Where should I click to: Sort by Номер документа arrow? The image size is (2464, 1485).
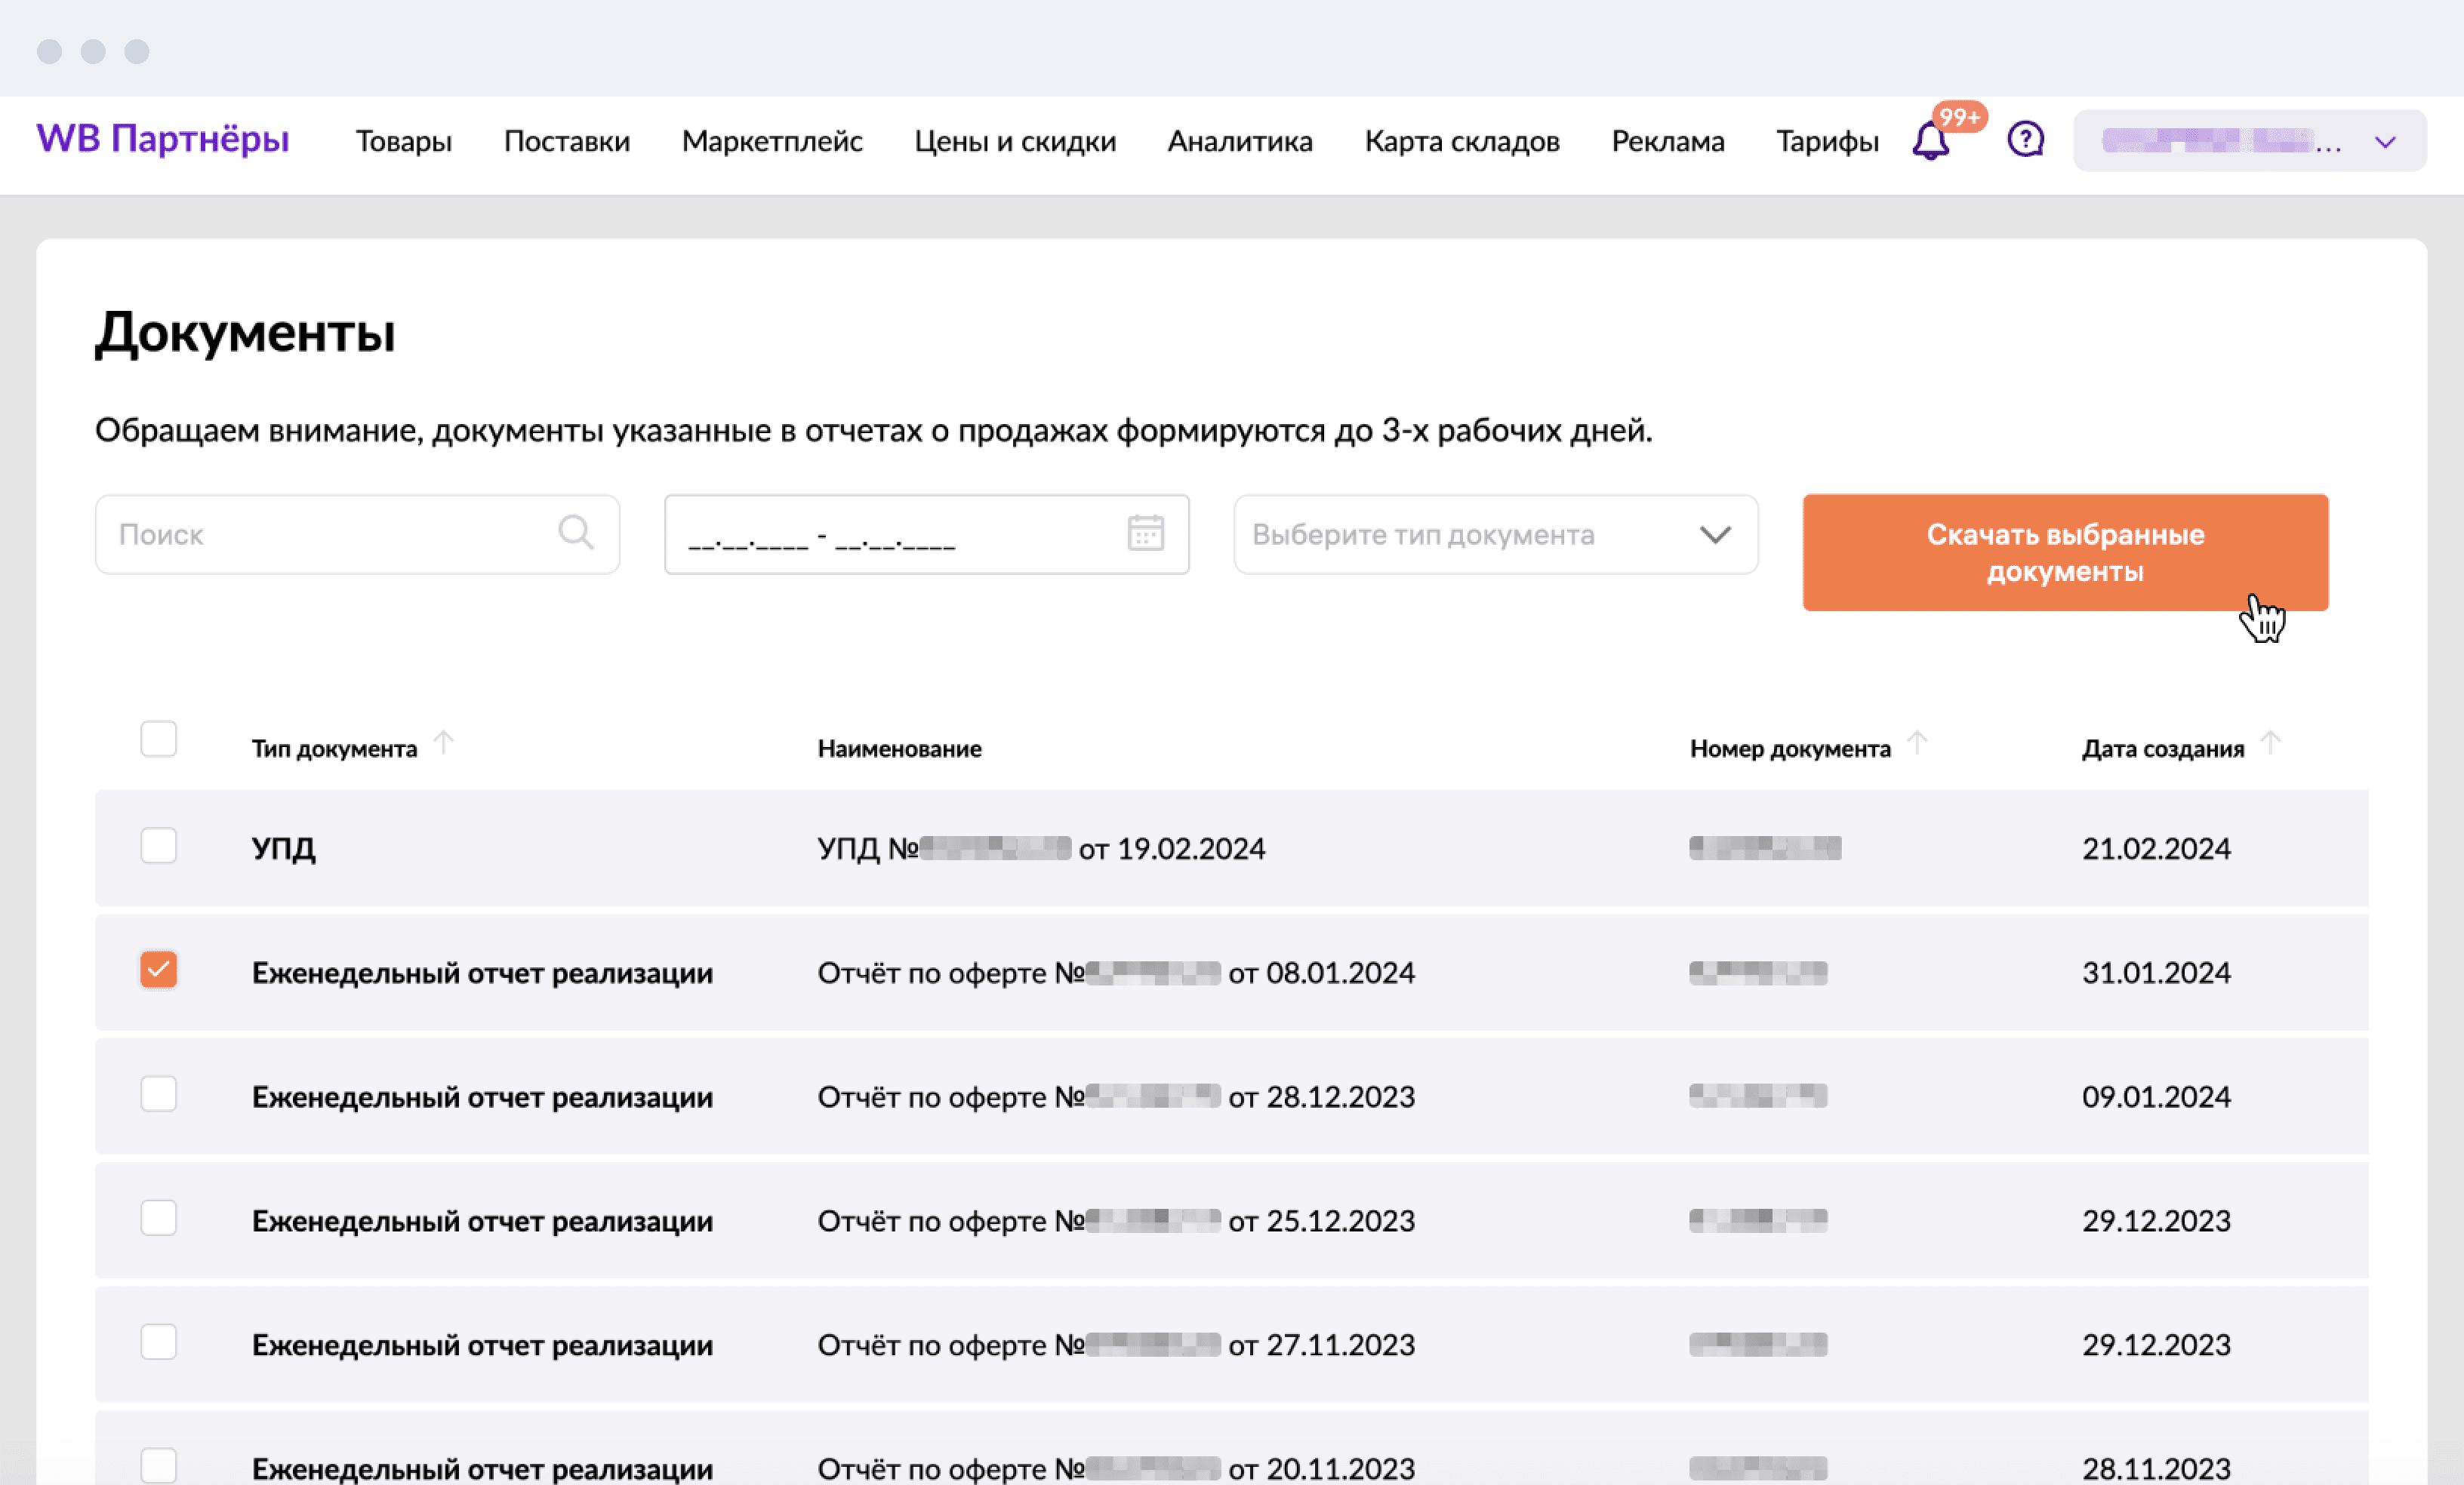[1917, 743]
